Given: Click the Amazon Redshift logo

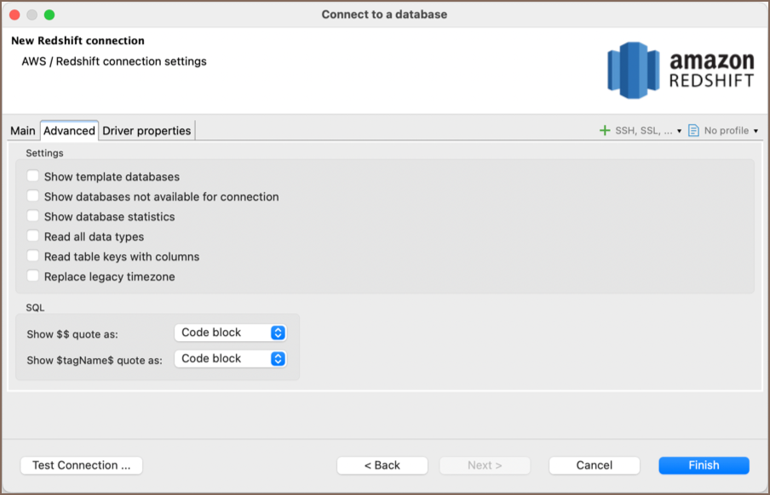Looking at the screenshot, I should coord(681,71).
